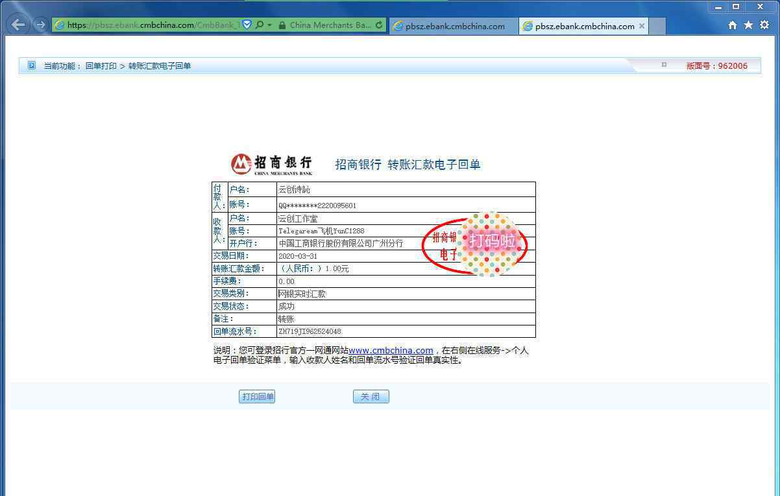This screenshot has height=496, width=780.
Task: Close the active pbsz.ebank.cmbchina.com tab
Action: (x=642, y=26)
